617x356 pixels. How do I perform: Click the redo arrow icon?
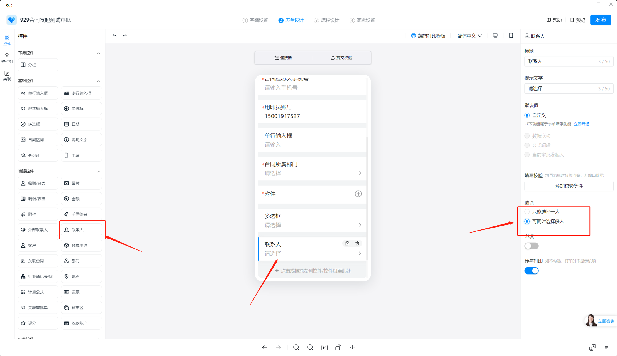point(125,36)
